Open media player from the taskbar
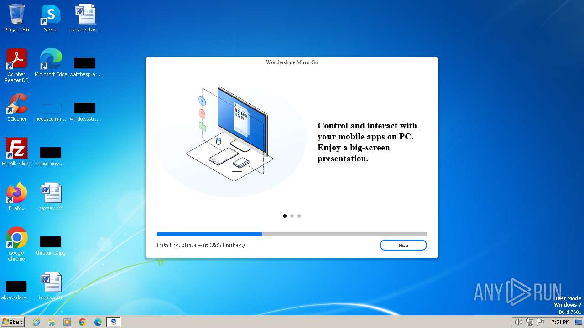This screenshot has width=584, height=328. pos(67,322)
